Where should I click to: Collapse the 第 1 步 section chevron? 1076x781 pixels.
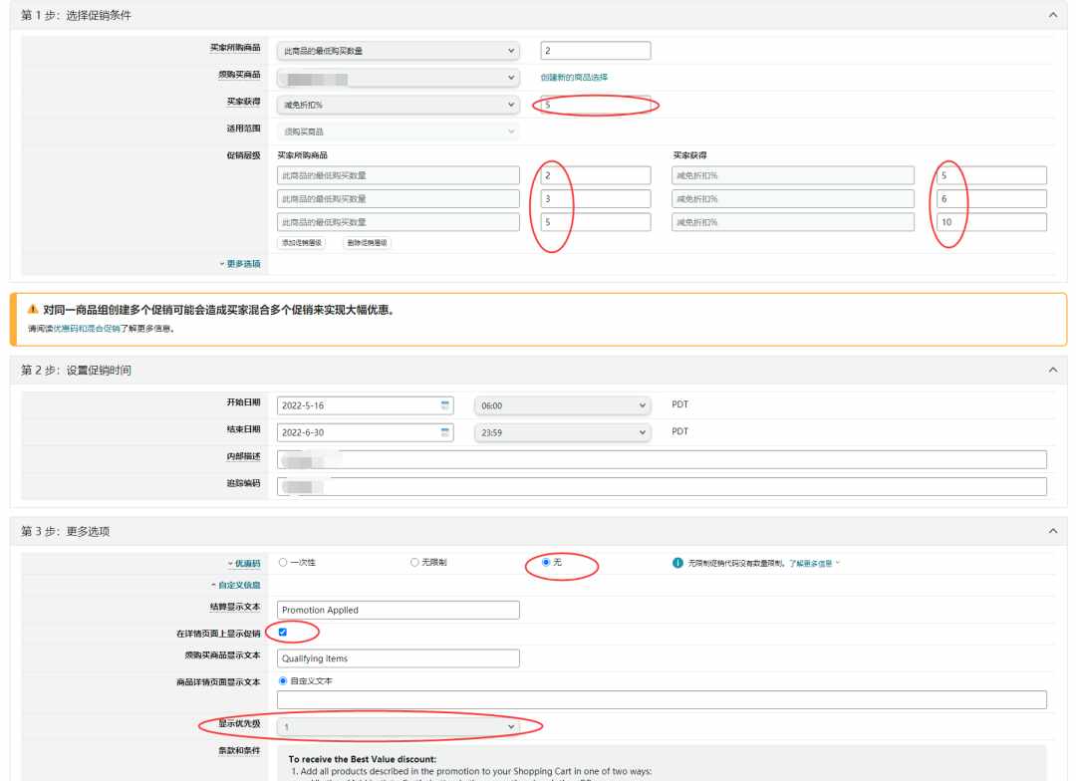(x=1053, y=14)
